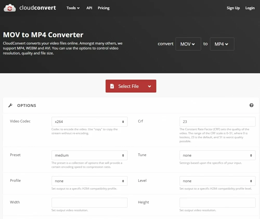Click the 'The preset is a collection of options' hint

[x=87, y=165]
